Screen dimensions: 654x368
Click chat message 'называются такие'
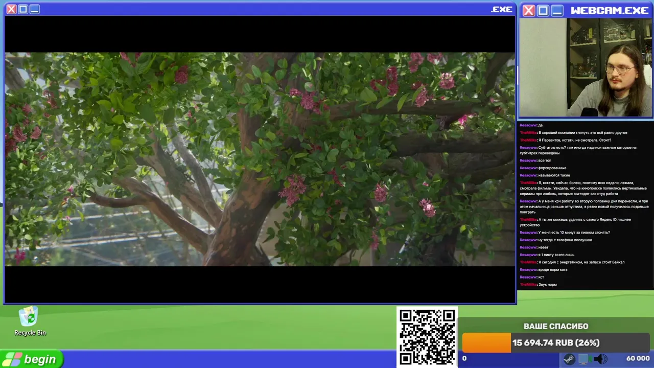545,175
